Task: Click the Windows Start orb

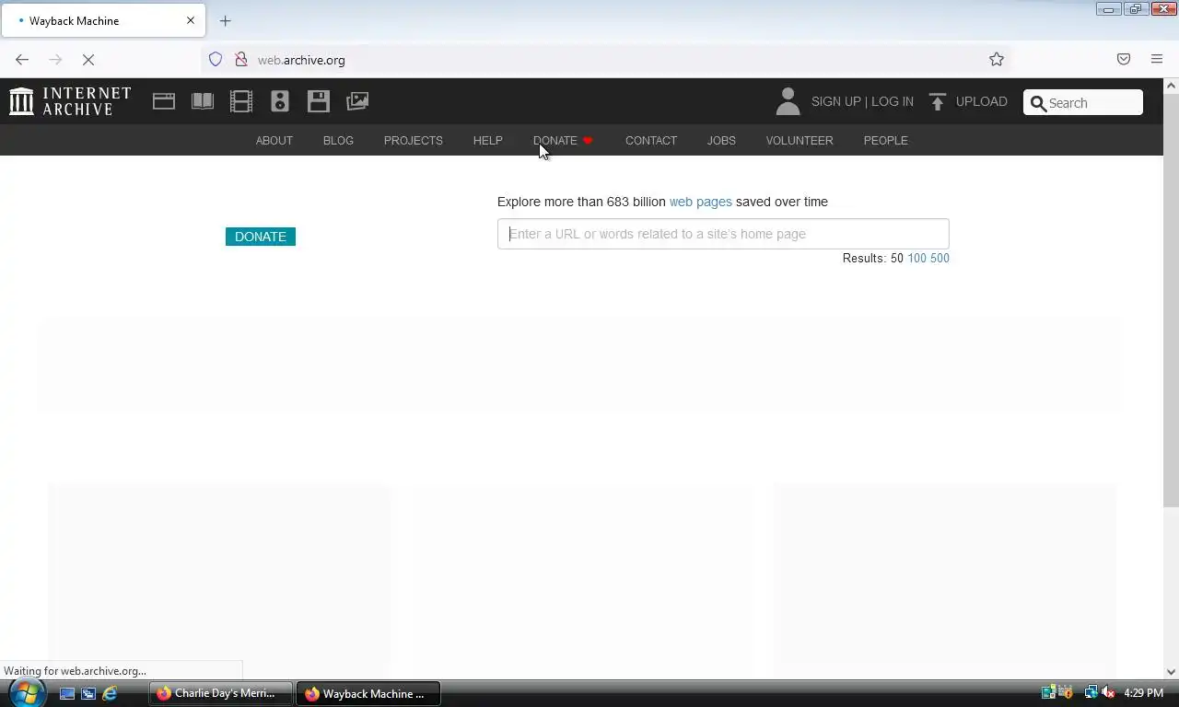Action: (x=27, y=692)
